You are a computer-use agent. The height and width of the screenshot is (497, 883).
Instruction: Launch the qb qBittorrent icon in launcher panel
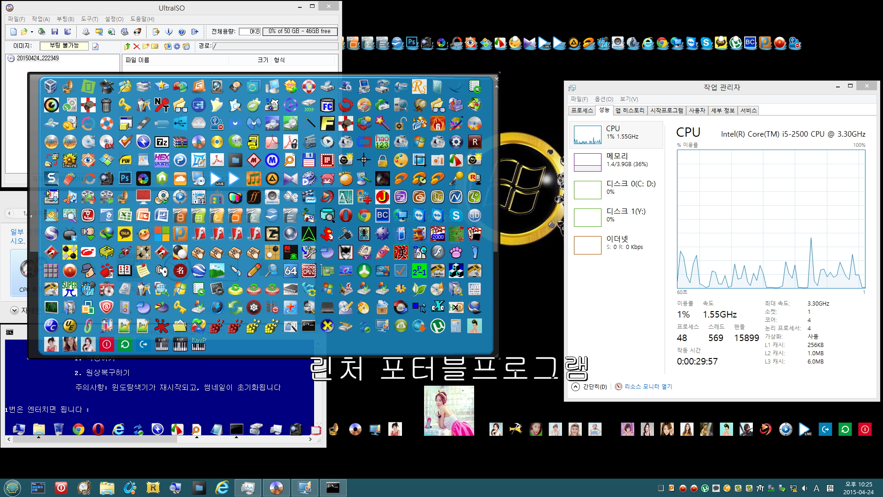pos(474,215)
